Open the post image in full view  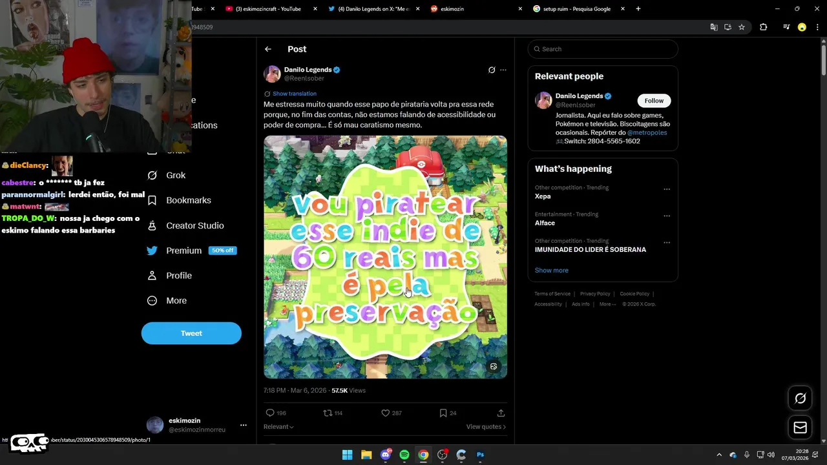coord(385,257)
